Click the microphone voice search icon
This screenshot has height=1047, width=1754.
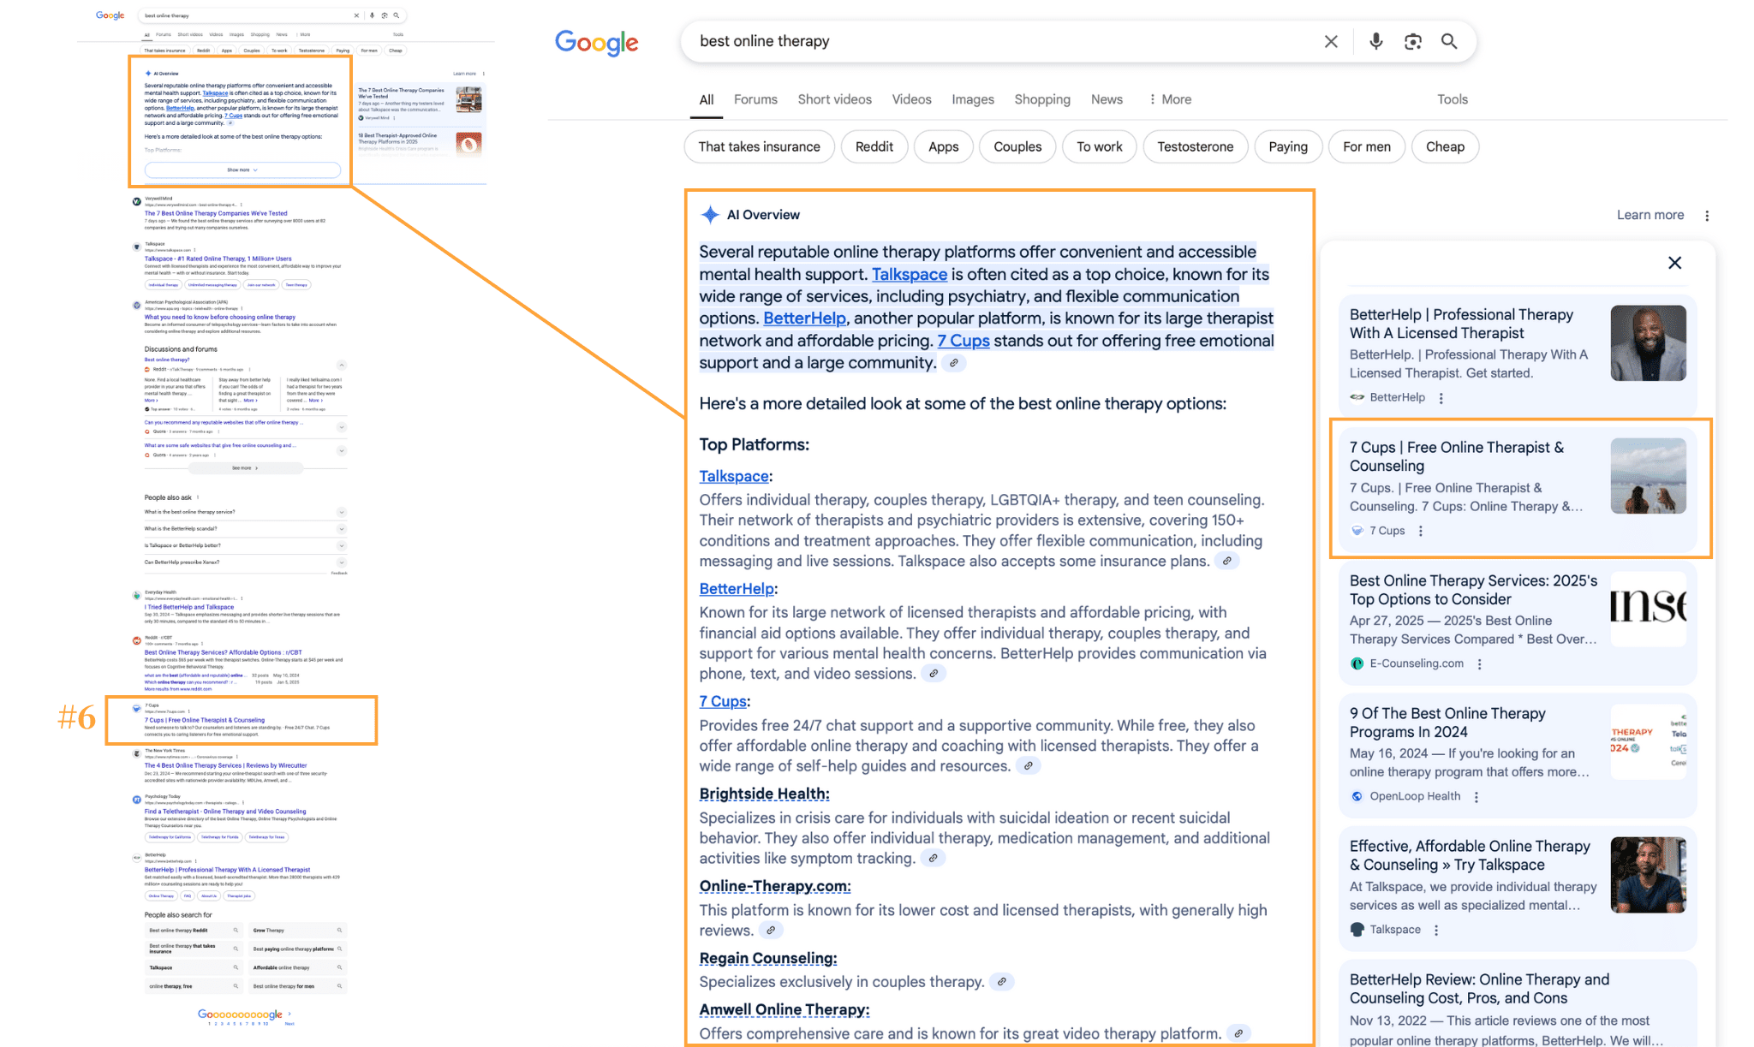(1375, 41)
